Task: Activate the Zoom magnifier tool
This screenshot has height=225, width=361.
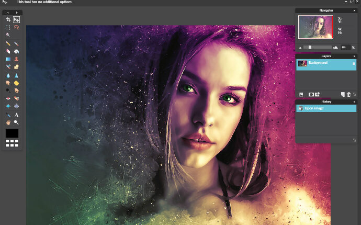Action: coord(17,122)
